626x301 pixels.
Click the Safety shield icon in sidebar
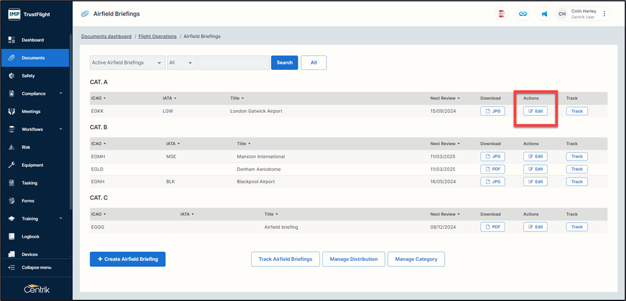[11, 76]
